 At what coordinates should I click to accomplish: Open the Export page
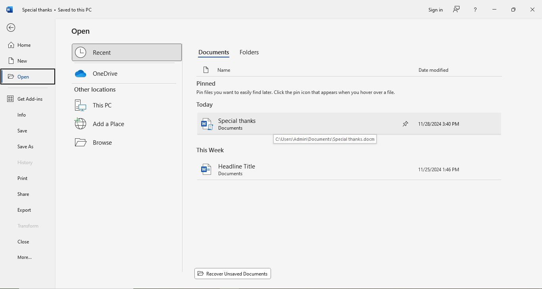tap(24, 210)
